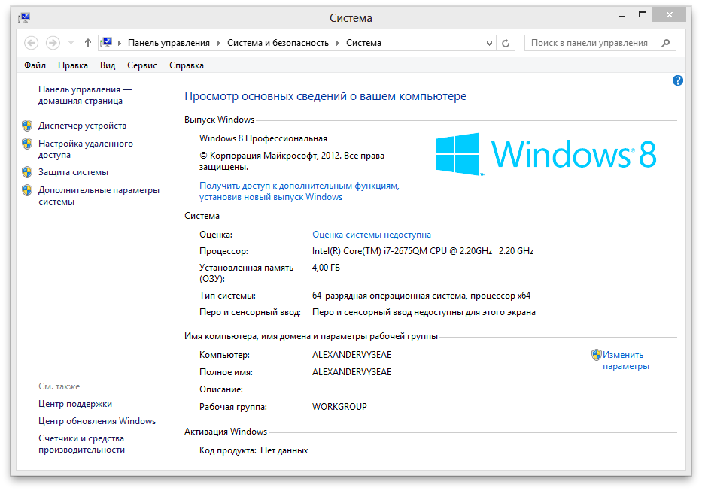Expand the chevron after Система и безопасность

337,43
